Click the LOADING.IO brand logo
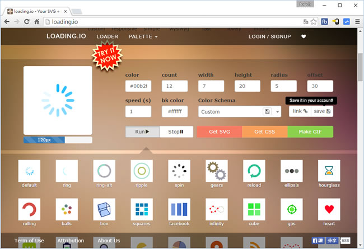 point(66,36)
